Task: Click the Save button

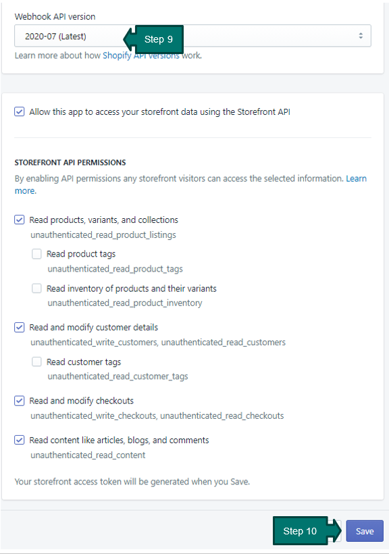Action: (x=365, y=531)
